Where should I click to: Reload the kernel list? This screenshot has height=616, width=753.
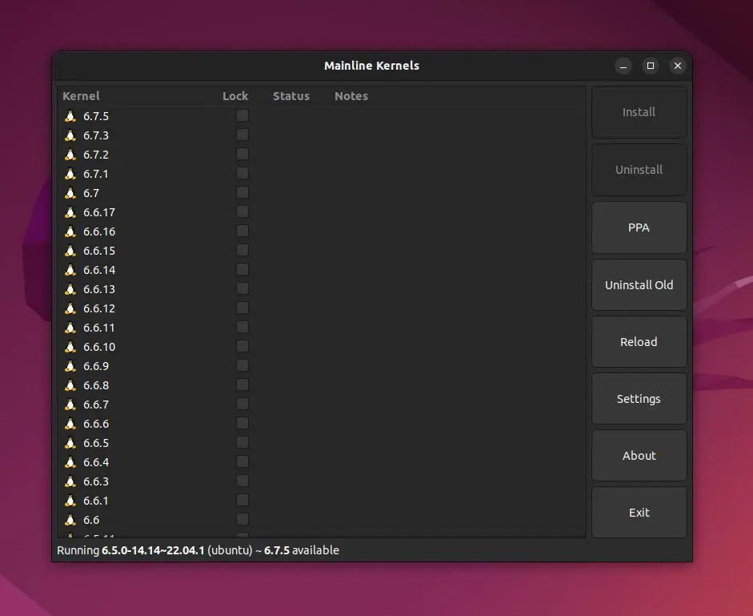[x=639, y=342]
